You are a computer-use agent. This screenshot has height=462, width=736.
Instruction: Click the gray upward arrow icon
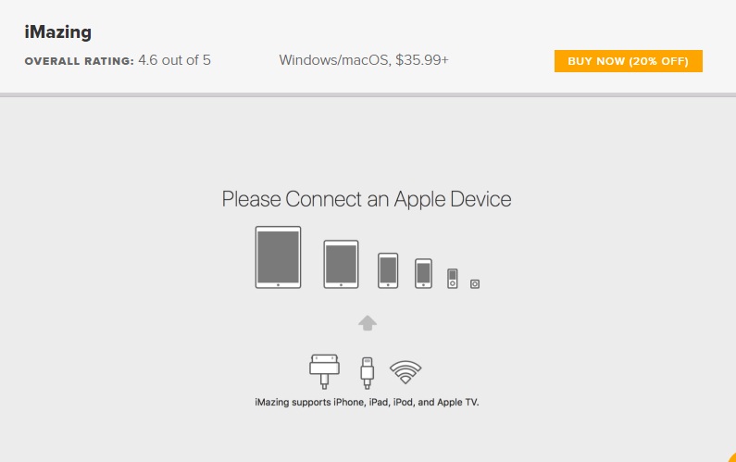tap(367, 323)
